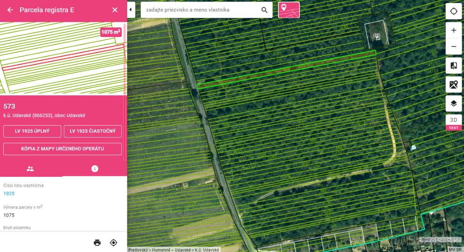
Task: Switch to the owners (people) tab
Action: [x=31, y=169]
